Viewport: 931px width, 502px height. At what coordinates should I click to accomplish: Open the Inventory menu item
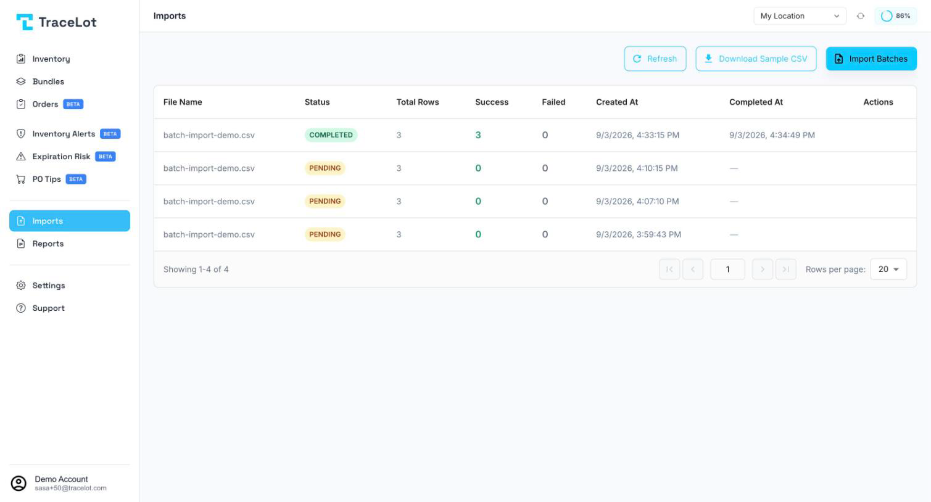(x=70, y=59)
